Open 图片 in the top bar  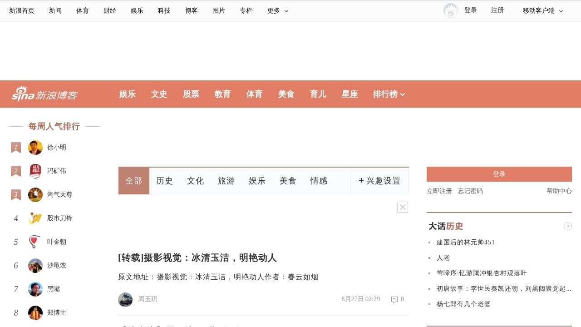tap(219, 11)
